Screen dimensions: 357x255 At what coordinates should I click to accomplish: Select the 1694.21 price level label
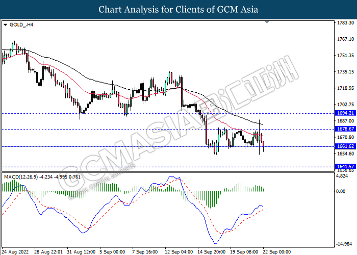click(345, 113)
